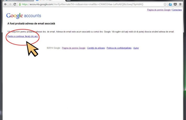Click the browser Forward arrow

click(x=10, y=4)
